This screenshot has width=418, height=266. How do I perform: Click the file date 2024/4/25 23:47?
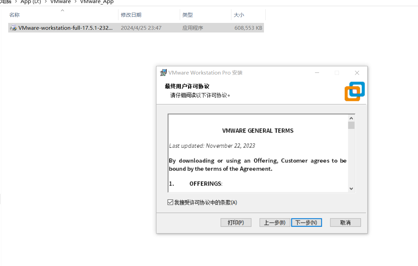pos(141,28)
